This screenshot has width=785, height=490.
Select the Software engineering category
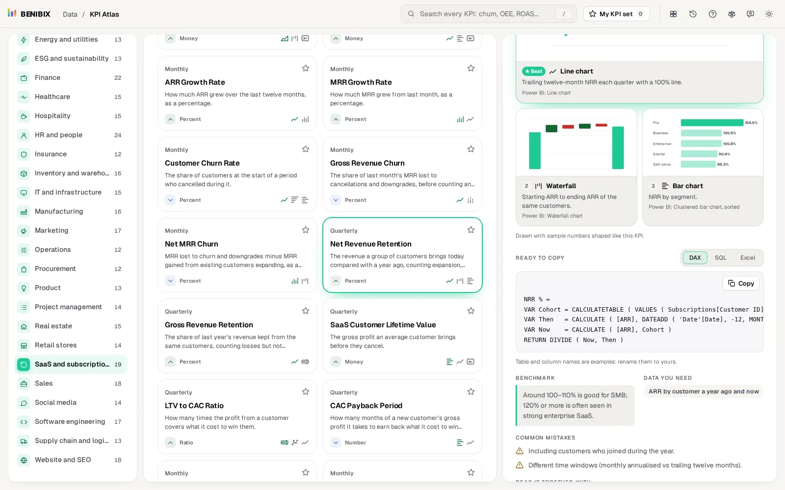pyautogui.click(x=71, y=421)
